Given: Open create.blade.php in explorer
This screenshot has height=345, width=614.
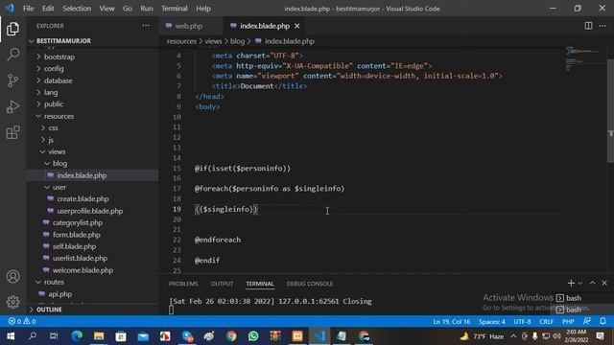Looking at the screenshot, I should tap(83, 199).
